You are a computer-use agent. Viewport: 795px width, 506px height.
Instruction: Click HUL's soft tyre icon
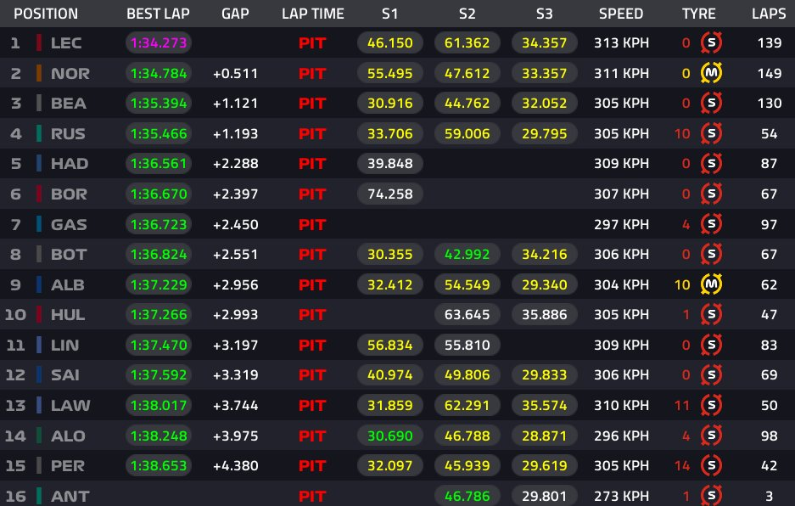pos(712,314)
